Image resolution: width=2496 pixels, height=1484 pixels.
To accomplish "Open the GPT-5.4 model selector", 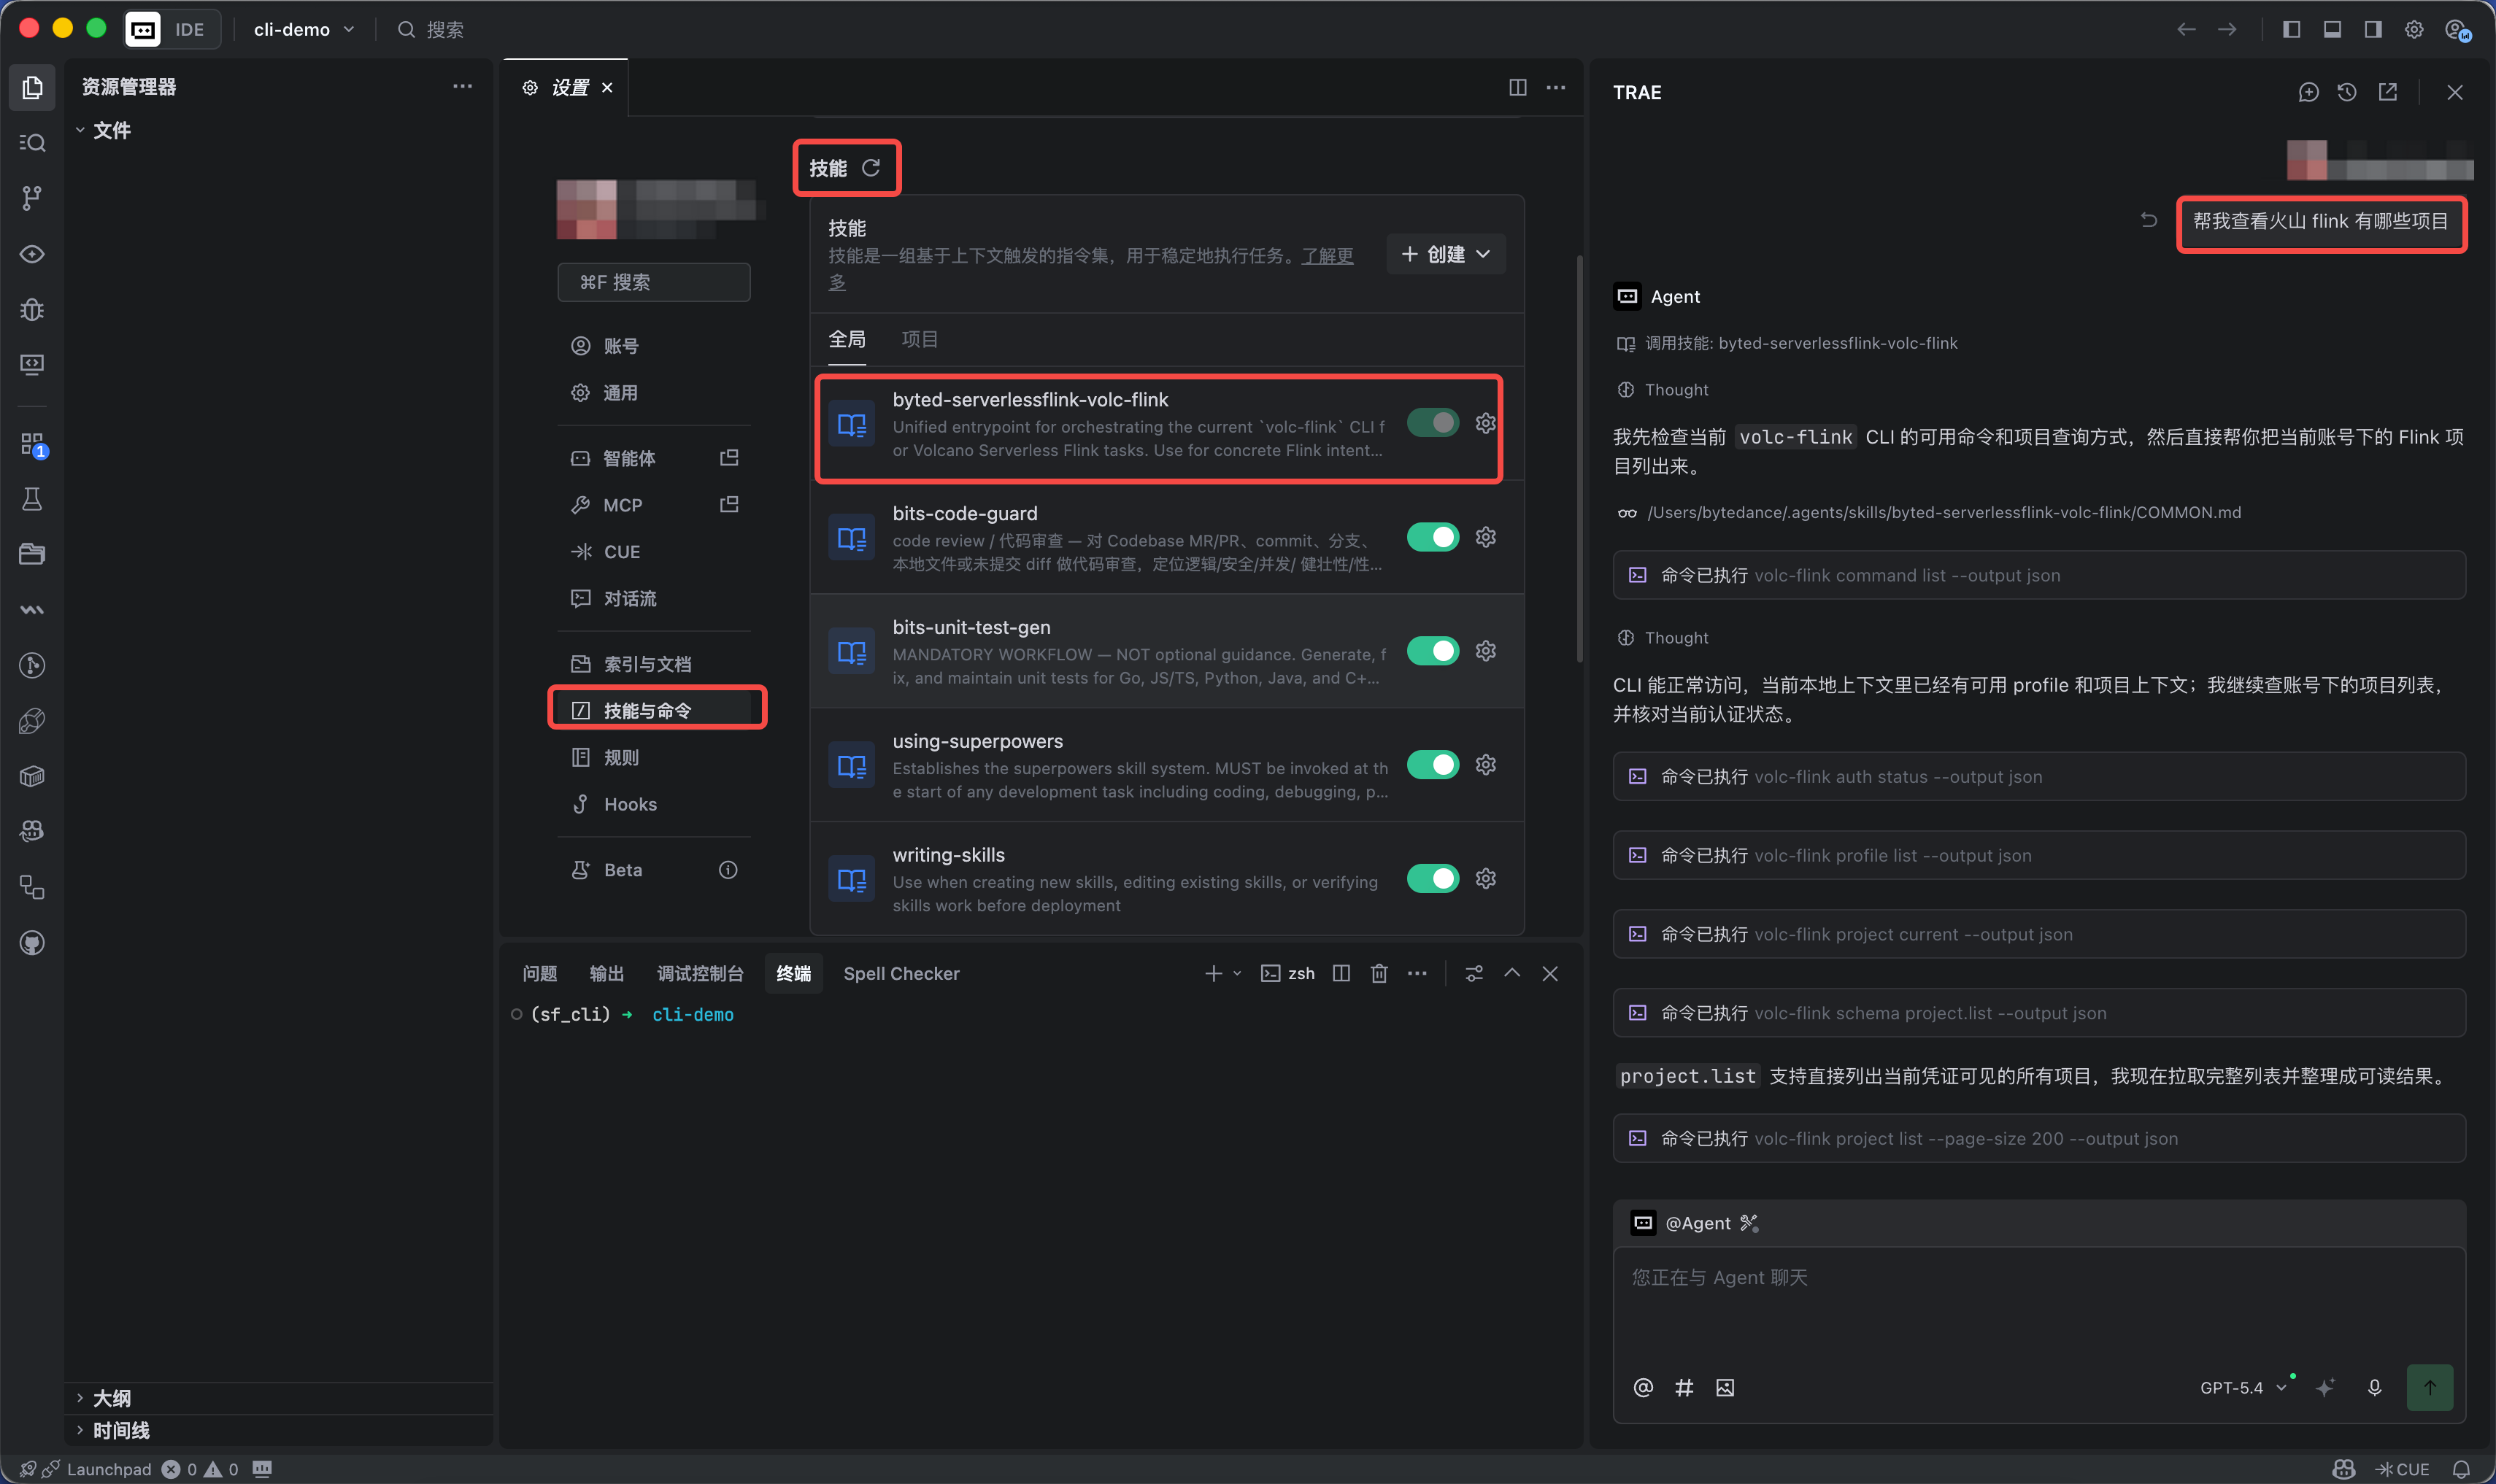I will pyautogui.click(x=2243, y=1387).
